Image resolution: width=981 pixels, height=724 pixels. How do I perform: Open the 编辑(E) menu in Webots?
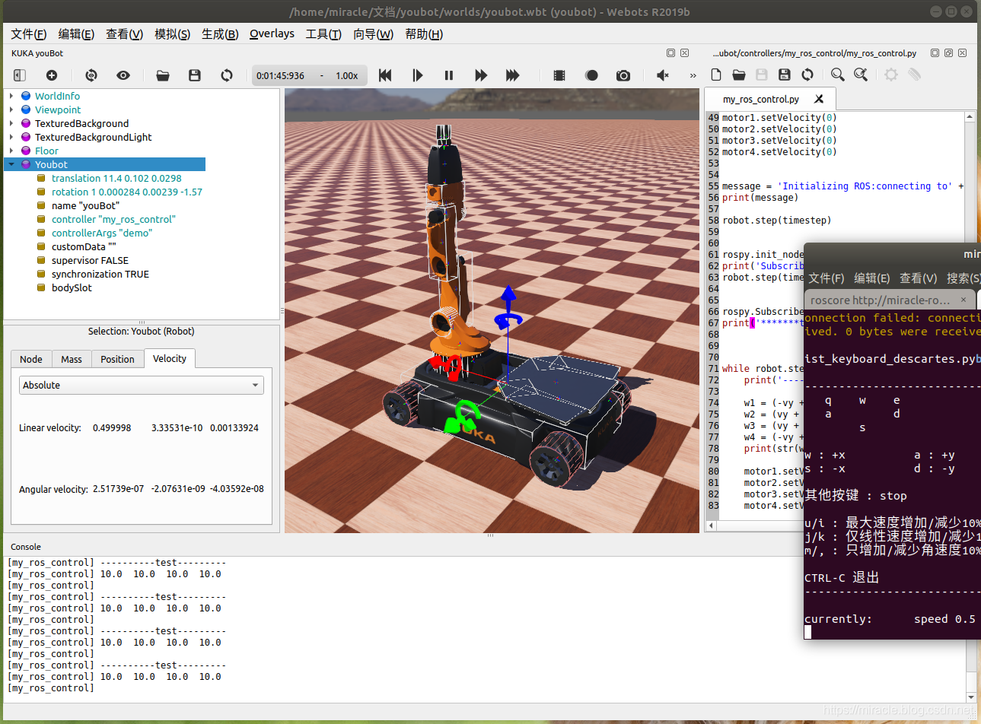76,34
